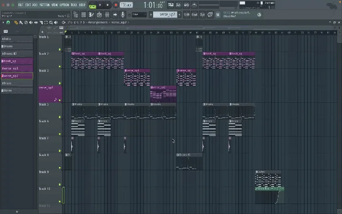
Task: Click the Cmd button
Action: 194,15
